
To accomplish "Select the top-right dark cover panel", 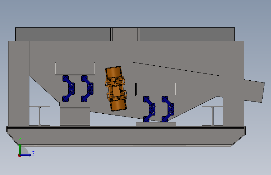I will click(x=187, y=34).
